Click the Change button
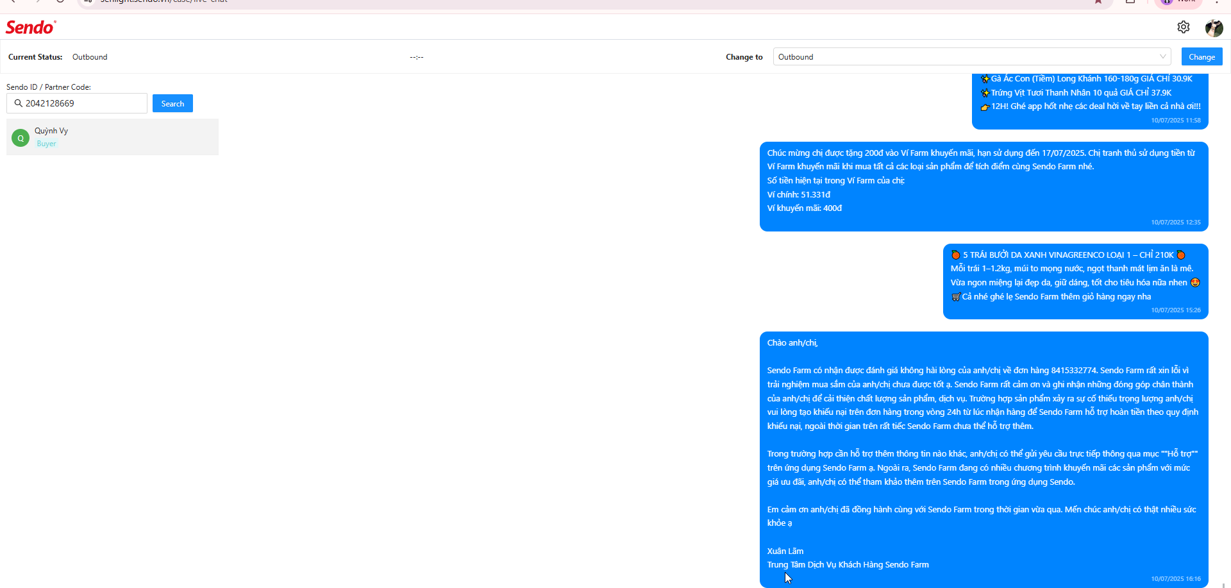This screenshot has width=1231, height=588. (1202, 56)
